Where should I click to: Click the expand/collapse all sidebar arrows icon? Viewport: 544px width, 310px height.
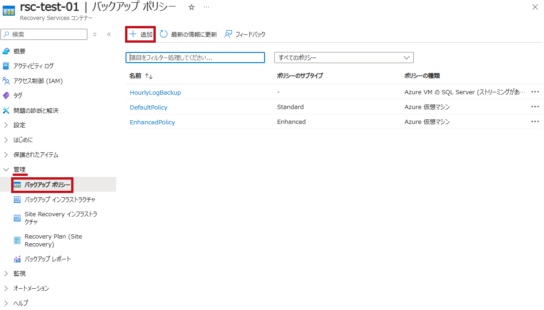coord(95,34)
